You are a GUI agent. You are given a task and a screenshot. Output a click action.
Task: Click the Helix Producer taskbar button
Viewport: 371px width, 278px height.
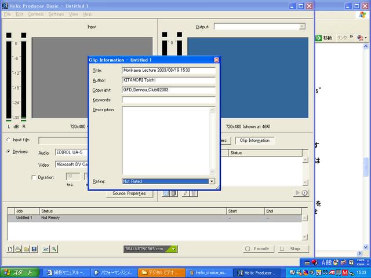pos(258,273)
